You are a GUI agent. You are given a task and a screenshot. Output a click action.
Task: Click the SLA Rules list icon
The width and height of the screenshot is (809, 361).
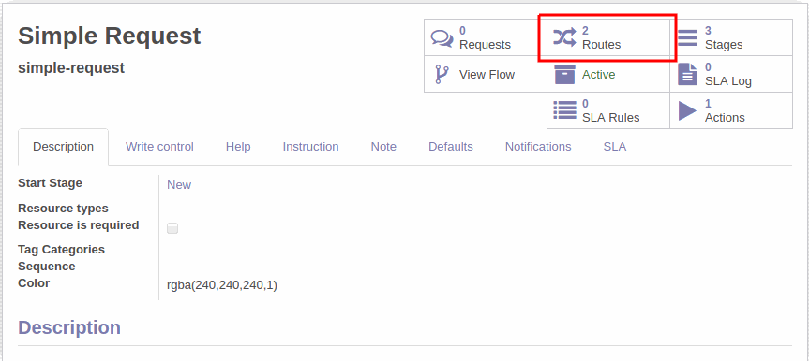[564, 110]
